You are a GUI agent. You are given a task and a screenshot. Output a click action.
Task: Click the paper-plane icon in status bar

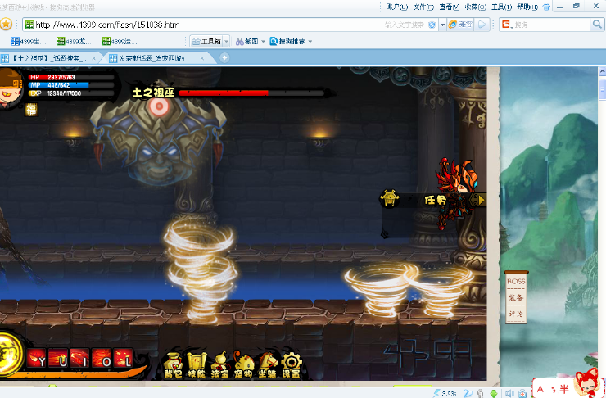coord(468,393)
